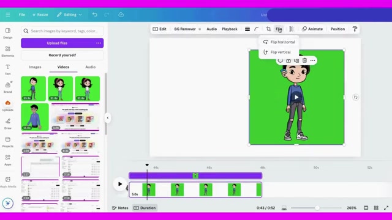The height and width of the screenshot is (220, 392).
Task: Switch to the Audio tab
Action: click(x=90, y=67)
